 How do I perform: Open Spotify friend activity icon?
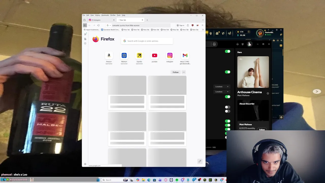tap(243, 44)
